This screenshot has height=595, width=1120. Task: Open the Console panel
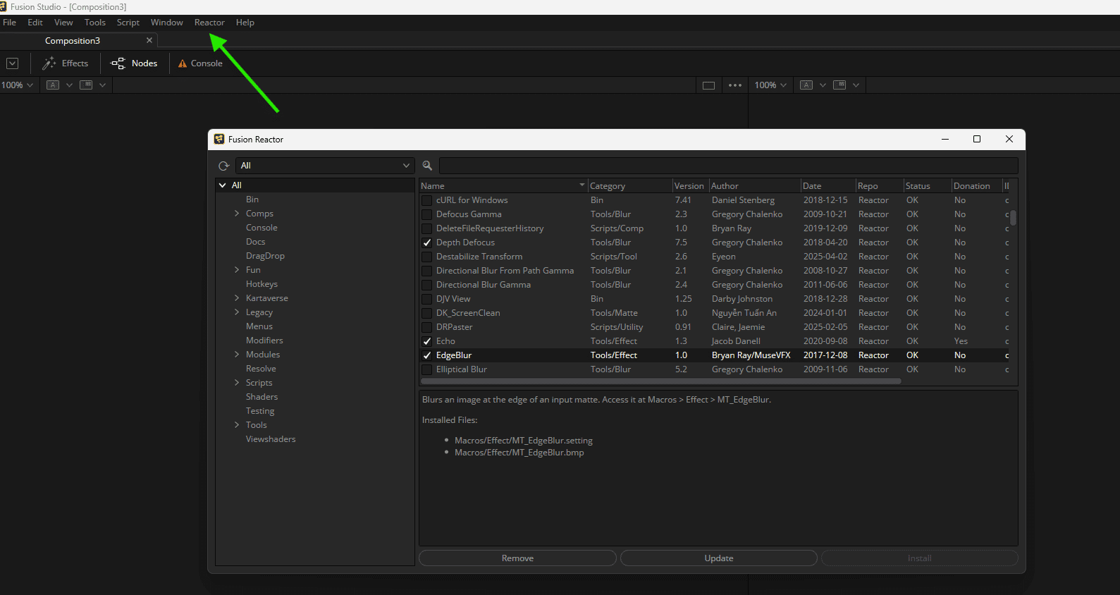200,63
